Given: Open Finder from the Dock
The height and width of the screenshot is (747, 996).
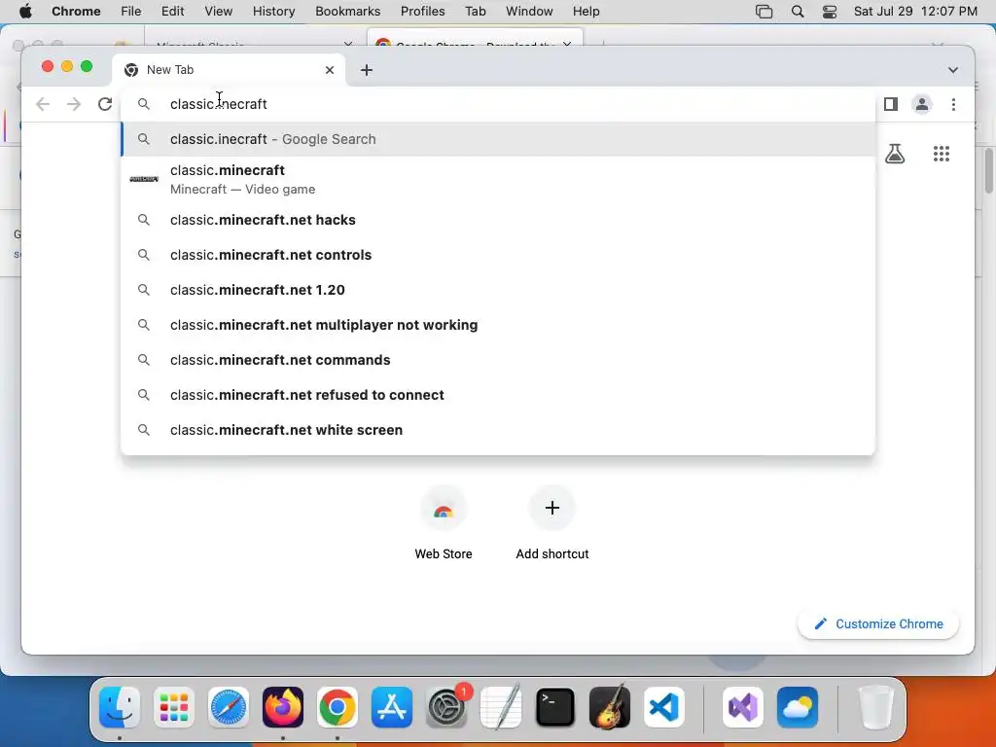Looking at the screenshot, I should 120,707.
